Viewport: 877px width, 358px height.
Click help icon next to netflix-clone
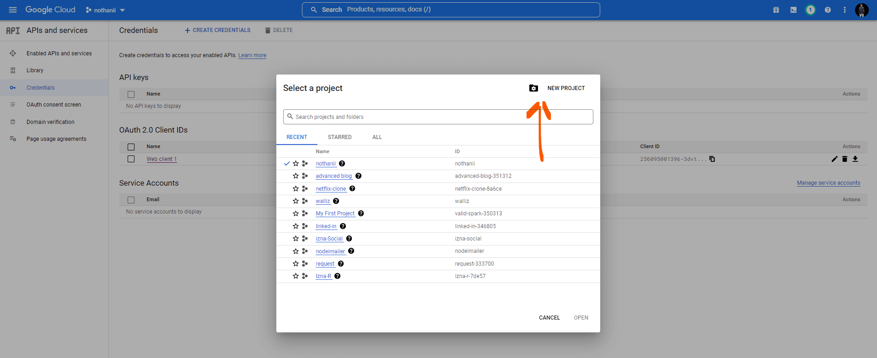[352, 188]
